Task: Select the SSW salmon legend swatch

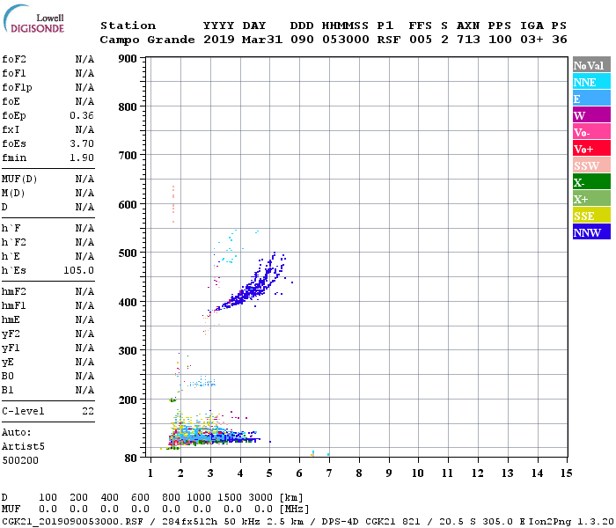Action: (x=591, y=165)
